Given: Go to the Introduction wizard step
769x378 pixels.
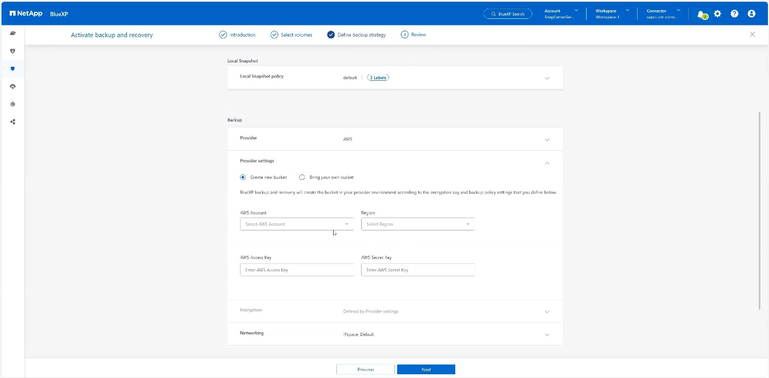Looking at the screenshot, I should click(x=237, y=35).
